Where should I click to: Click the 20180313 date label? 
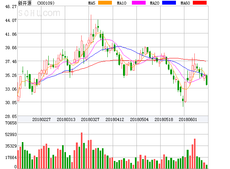(x=66, y=119)
